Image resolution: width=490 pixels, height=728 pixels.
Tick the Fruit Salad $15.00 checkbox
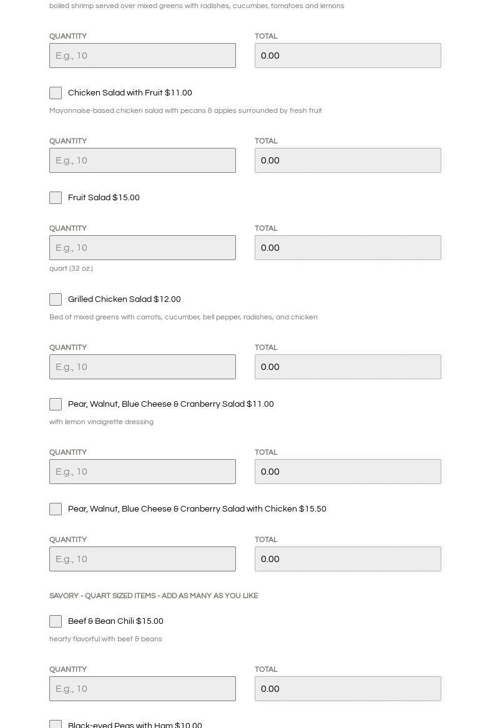pos(56,198)
